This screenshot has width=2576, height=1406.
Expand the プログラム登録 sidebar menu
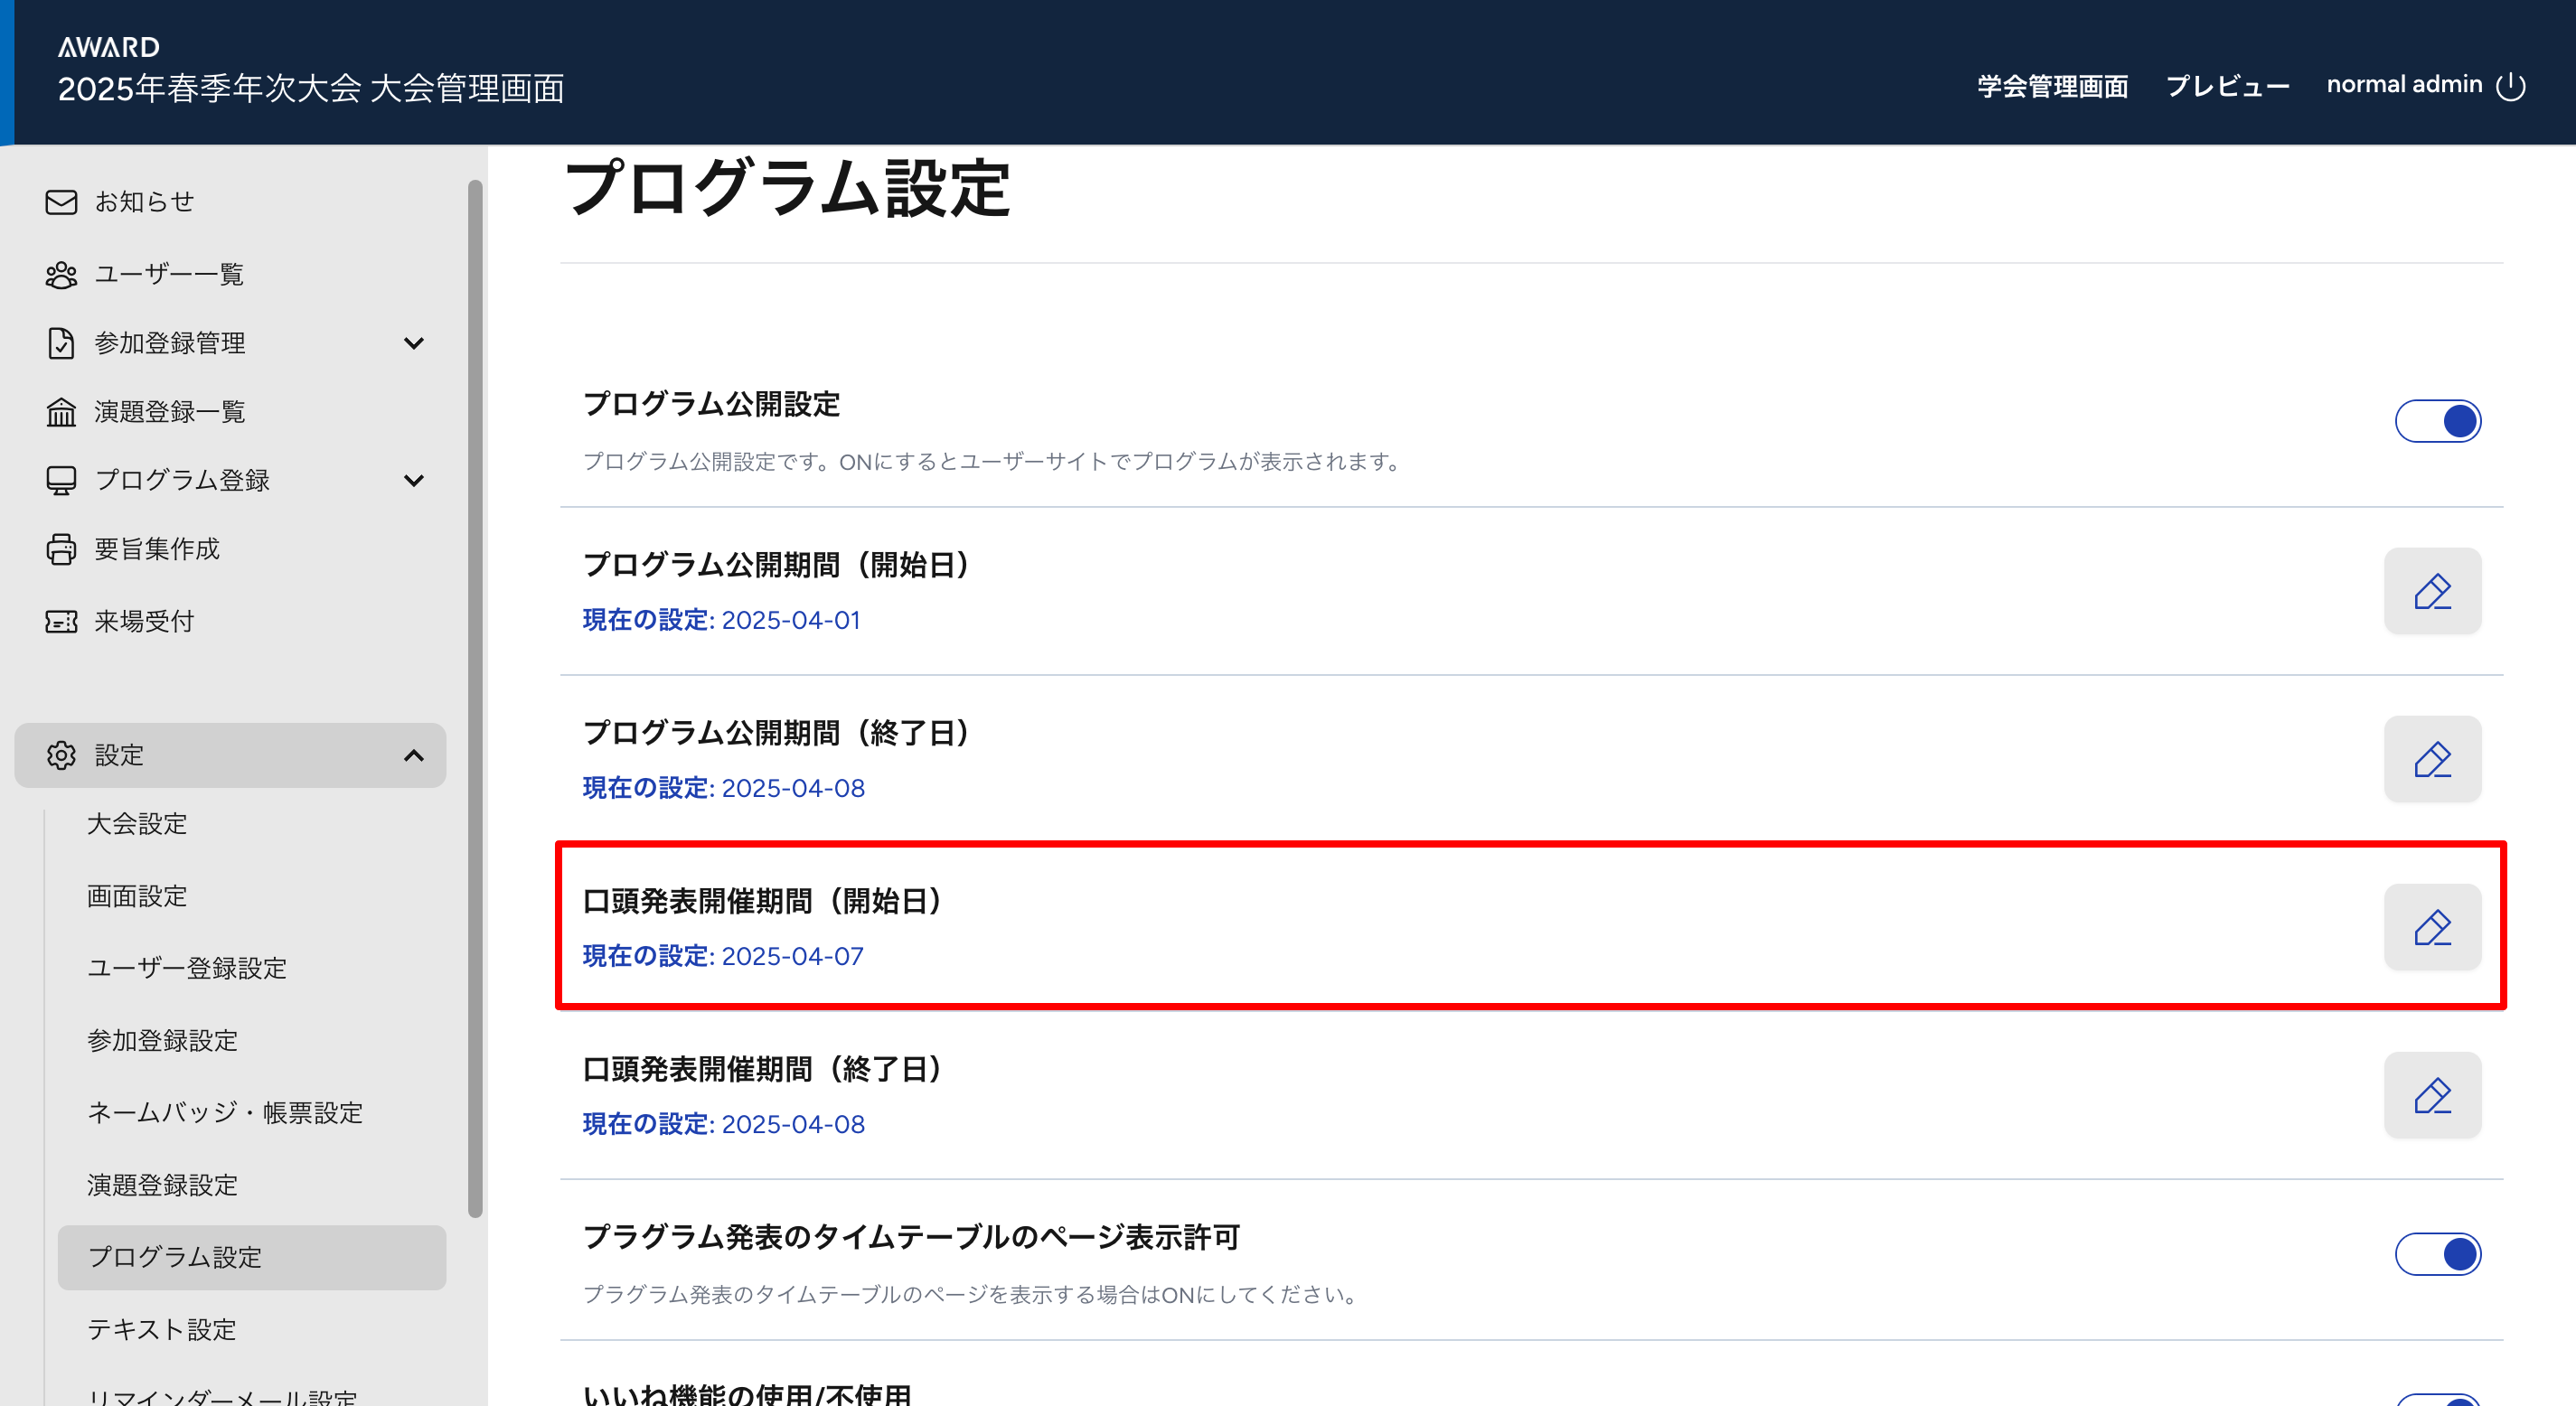[x=414, y=481]
